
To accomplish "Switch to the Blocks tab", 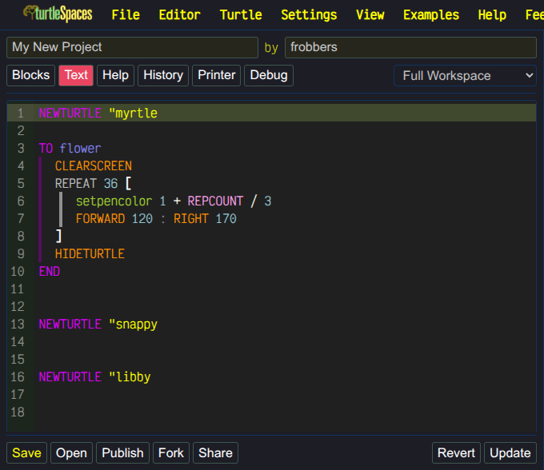I will (31, 75).
